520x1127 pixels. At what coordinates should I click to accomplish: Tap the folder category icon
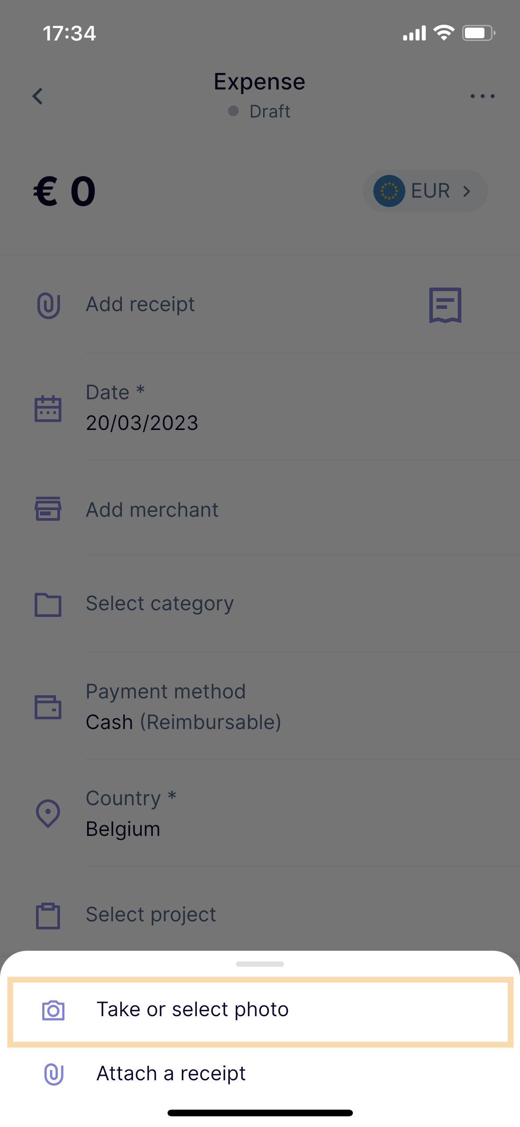pyautogui.click(x=48, y=604)
